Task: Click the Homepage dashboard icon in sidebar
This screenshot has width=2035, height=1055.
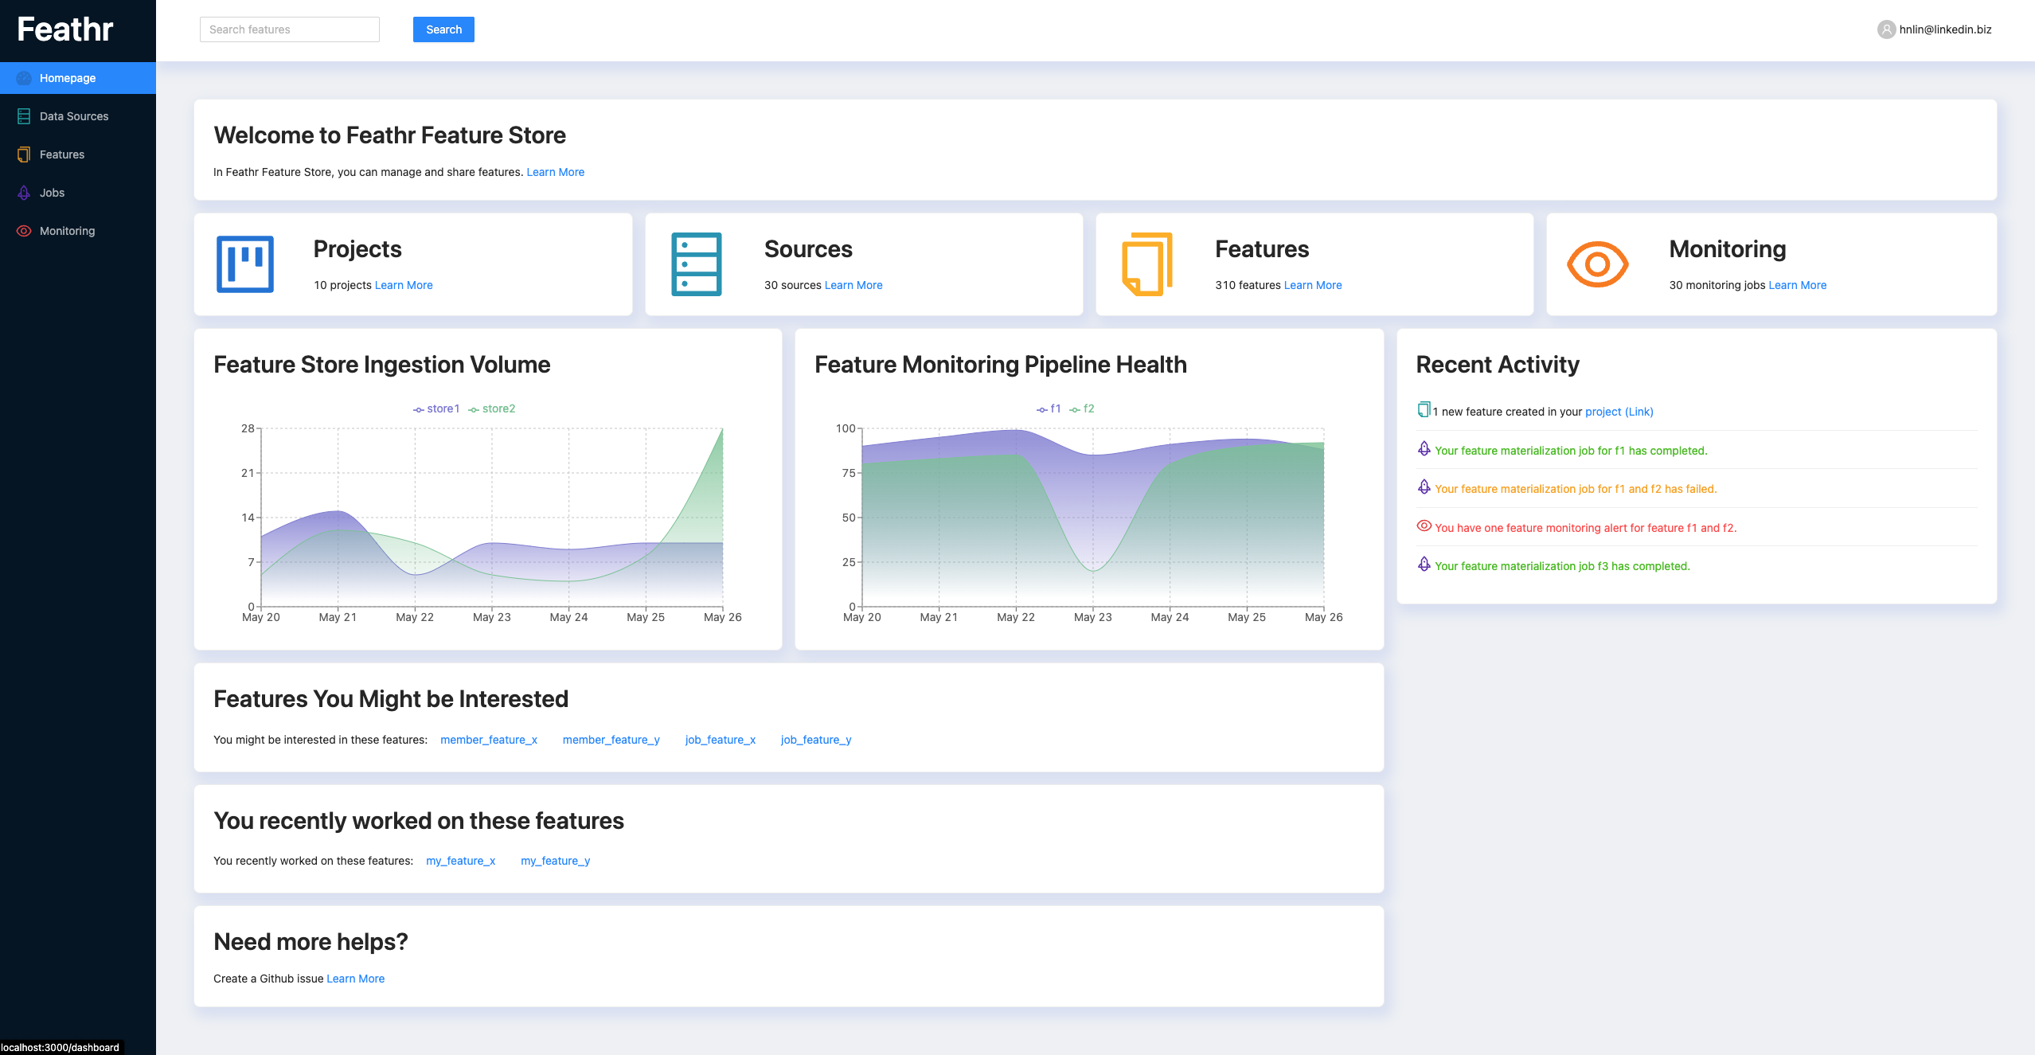Action: (x=24, y=78)
